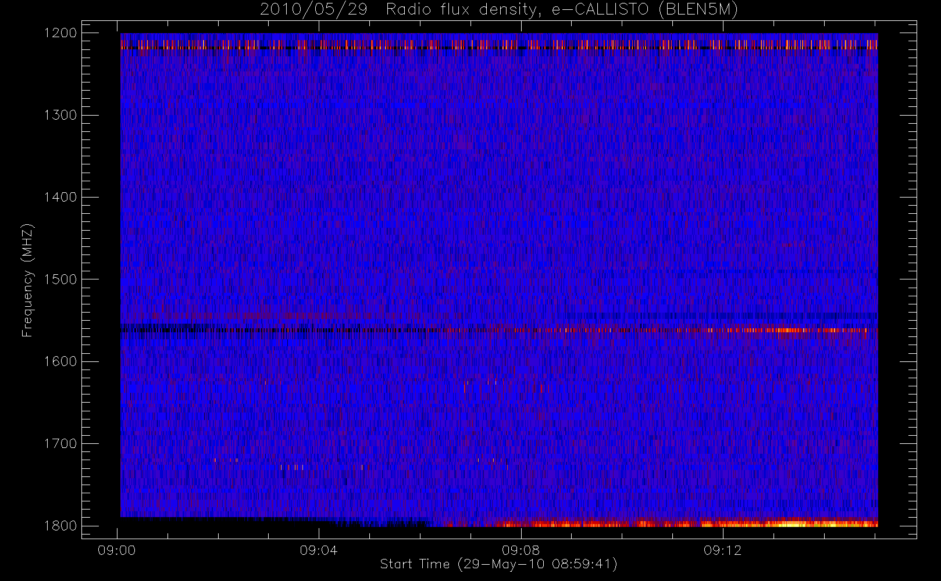Click the 1800 frequency tick label
941x581 pixels.
click(61, 525)
